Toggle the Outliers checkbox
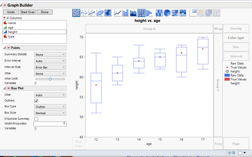 click(x=36, y=100)
